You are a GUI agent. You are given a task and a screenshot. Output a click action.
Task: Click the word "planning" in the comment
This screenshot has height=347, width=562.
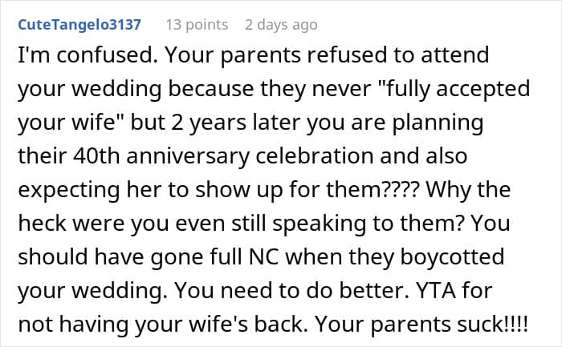click(x=438, y=123)
